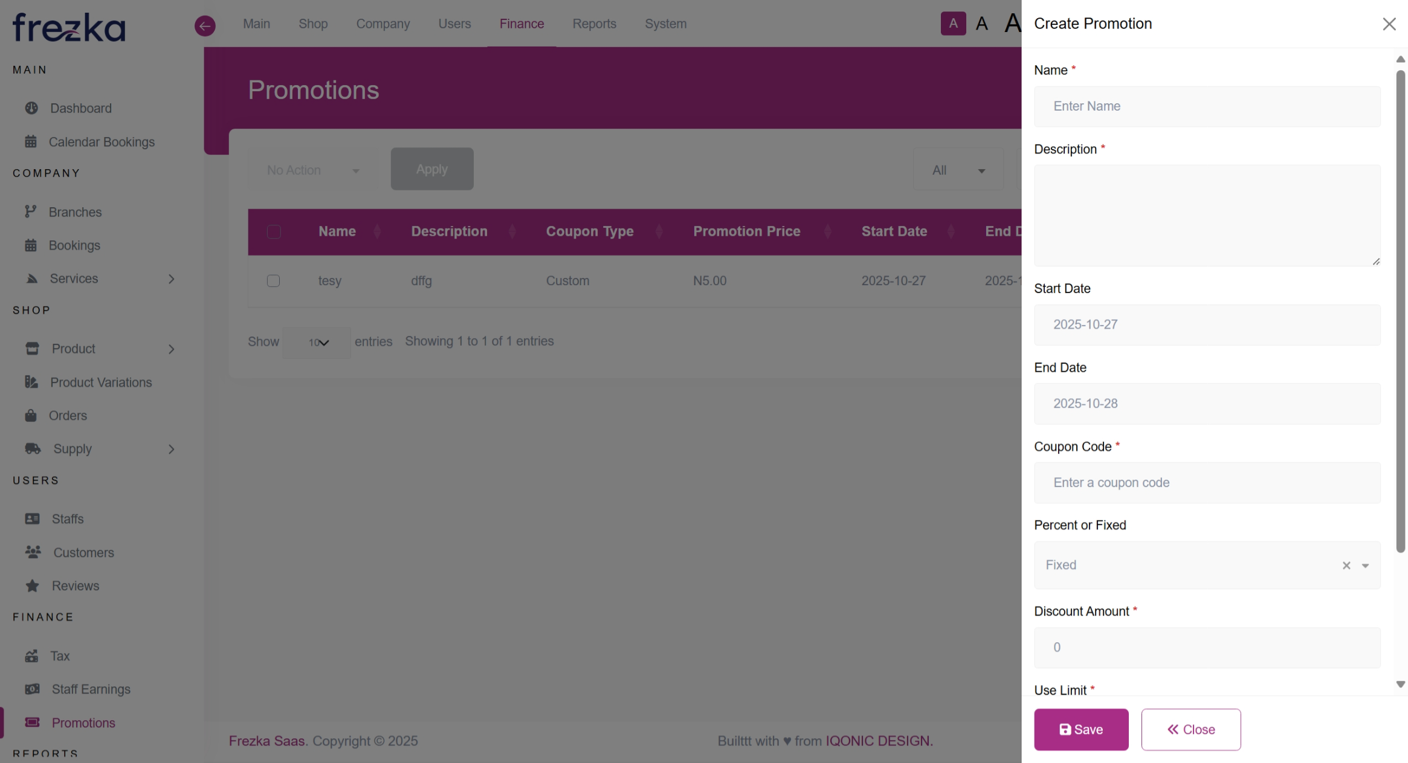The image size is (1408, 763).
Task: Click the Coupon Code input field
Action: click(1207, 483)
